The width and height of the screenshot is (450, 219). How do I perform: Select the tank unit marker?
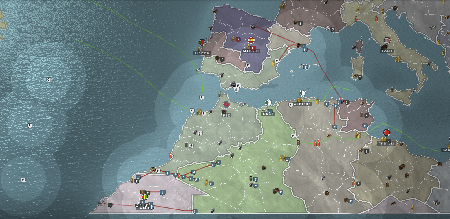(x=197, y=180)
